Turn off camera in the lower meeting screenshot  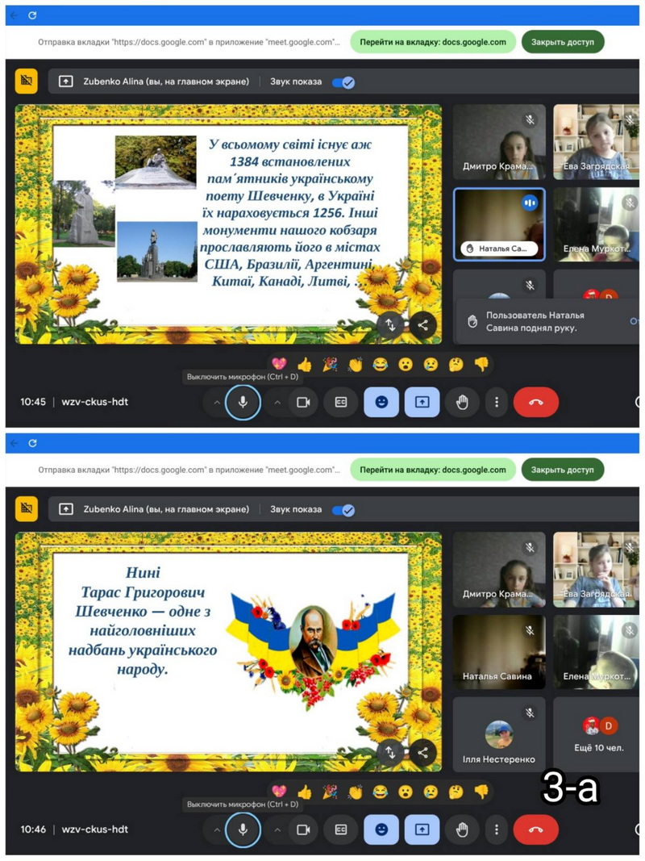pos(303,829)
